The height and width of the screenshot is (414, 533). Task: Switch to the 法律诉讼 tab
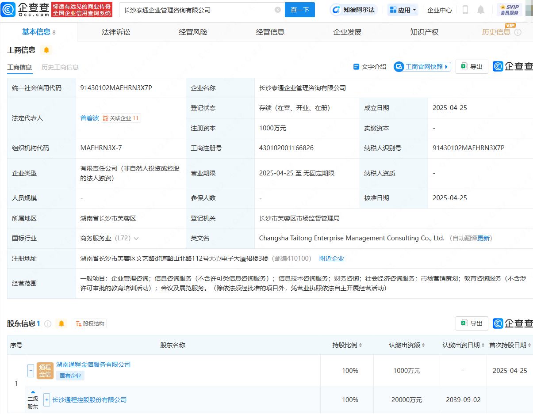(116, 32)
